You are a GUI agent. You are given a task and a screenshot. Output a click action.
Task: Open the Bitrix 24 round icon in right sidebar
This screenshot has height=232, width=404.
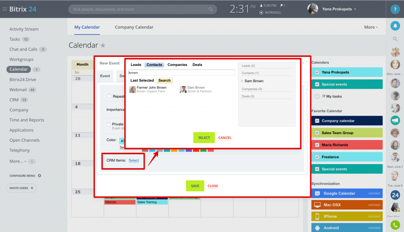pyautogui.click(x=395, y=195)
